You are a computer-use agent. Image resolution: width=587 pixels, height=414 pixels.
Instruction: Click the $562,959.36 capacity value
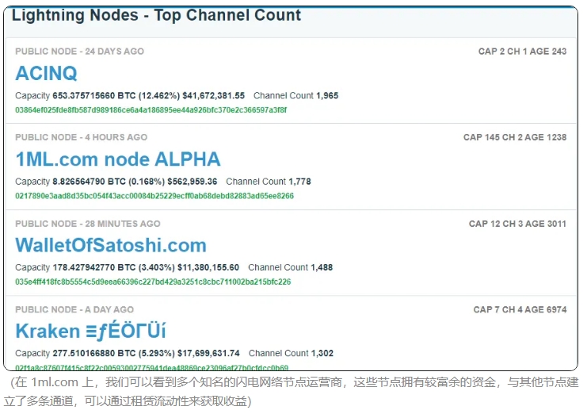192,182
